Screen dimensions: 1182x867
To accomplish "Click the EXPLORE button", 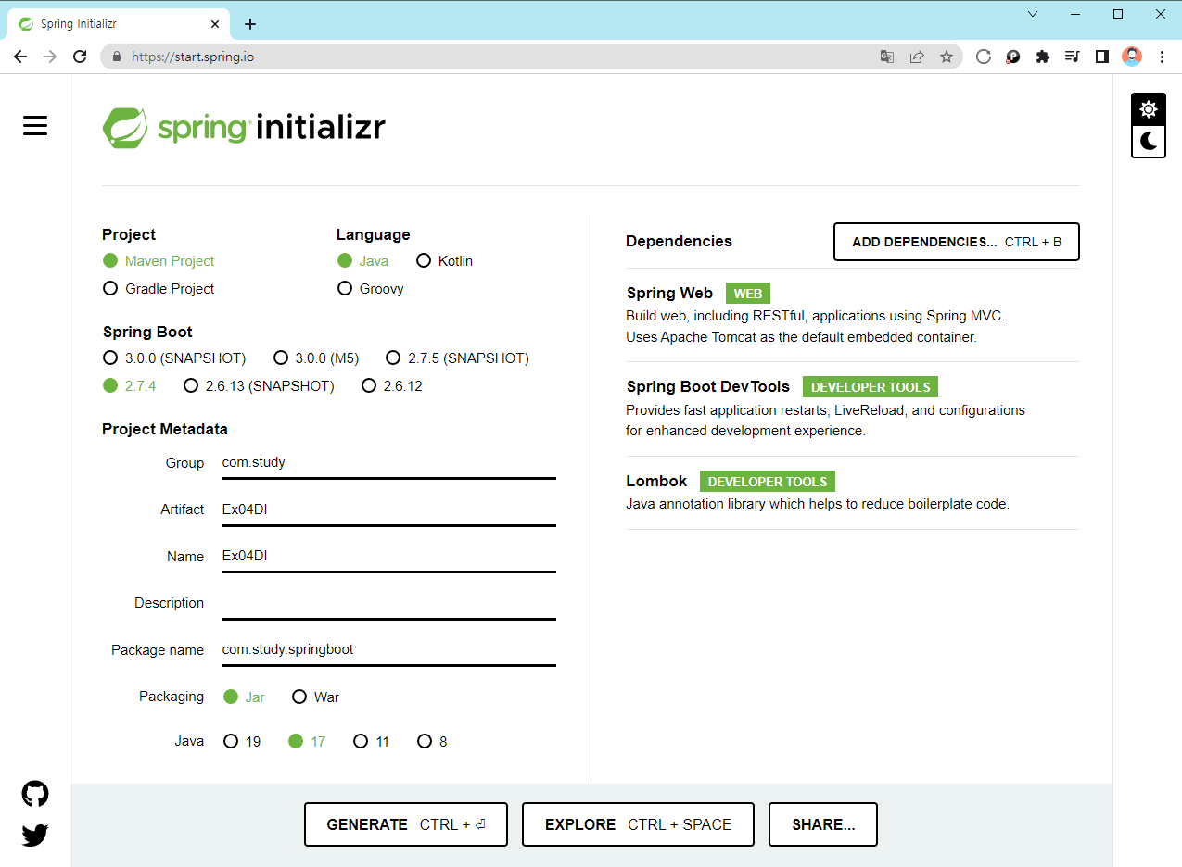I will pyautogui.click(x=638, y=824).
